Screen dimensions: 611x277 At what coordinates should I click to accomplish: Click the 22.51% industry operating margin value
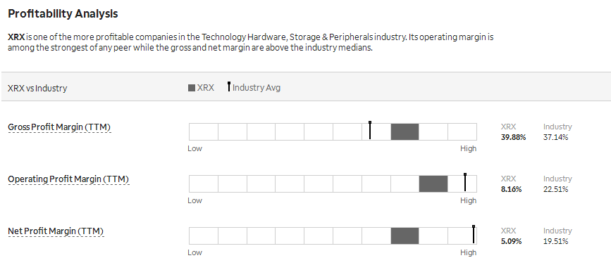(555, 189)
